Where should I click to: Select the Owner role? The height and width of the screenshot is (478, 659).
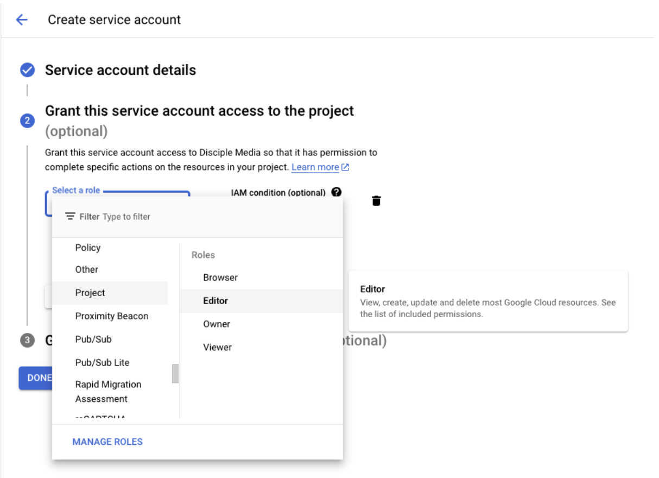click(x=217, y=324)
